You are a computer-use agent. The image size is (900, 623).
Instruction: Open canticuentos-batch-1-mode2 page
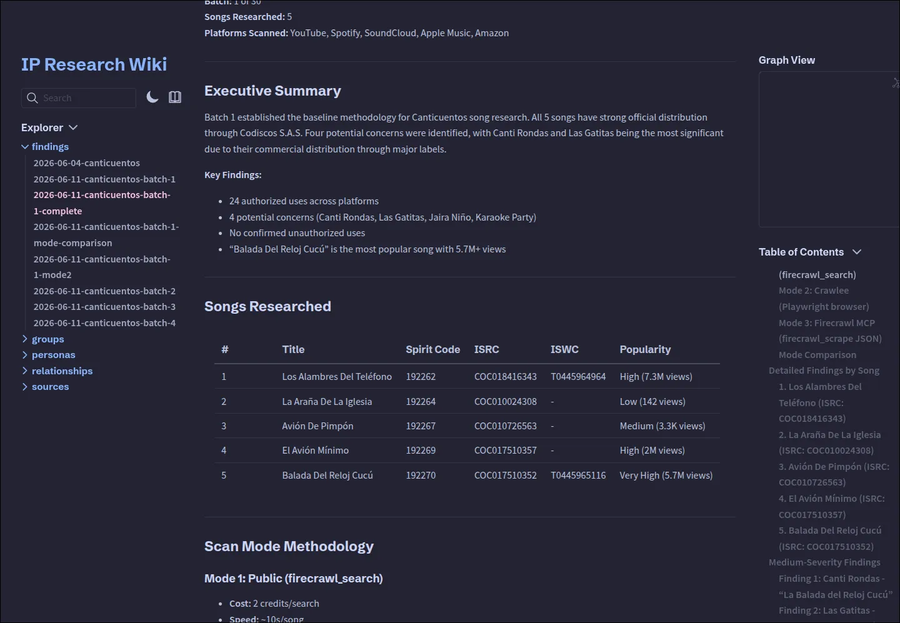(x=102, y=267)
